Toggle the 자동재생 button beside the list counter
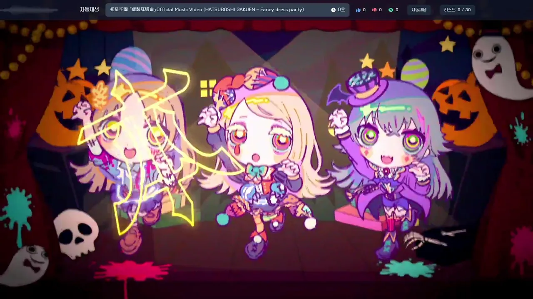This screenshot has width=533, height=299. click(419, 10)
